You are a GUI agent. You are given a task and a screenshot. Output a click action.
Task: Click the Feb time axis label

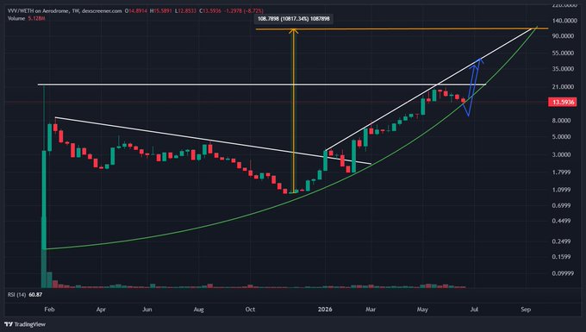point(49,310)
